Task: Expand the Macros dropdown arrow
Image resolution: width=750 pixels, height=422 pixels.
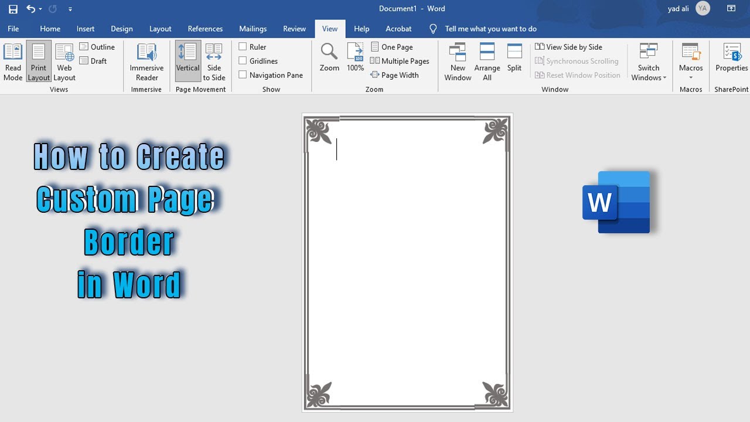Action: pyautogui.click(x=691, y=78)
